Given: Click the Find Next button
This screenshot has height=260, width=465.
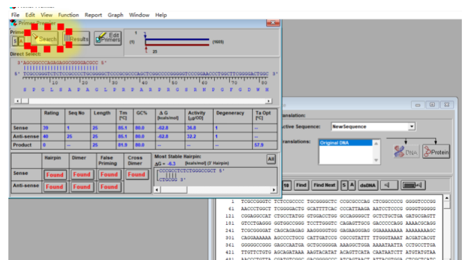Looking at the screenshot, I should [325, 185].
